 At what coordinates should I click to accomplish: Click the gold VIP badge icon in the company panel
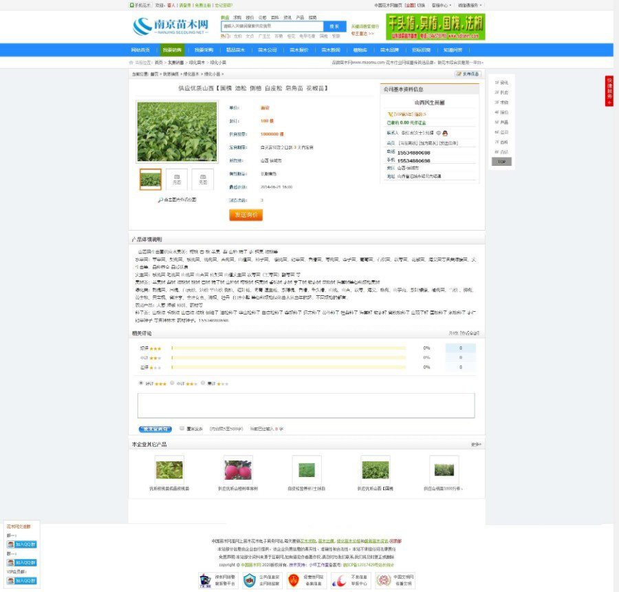coord(390,114)
